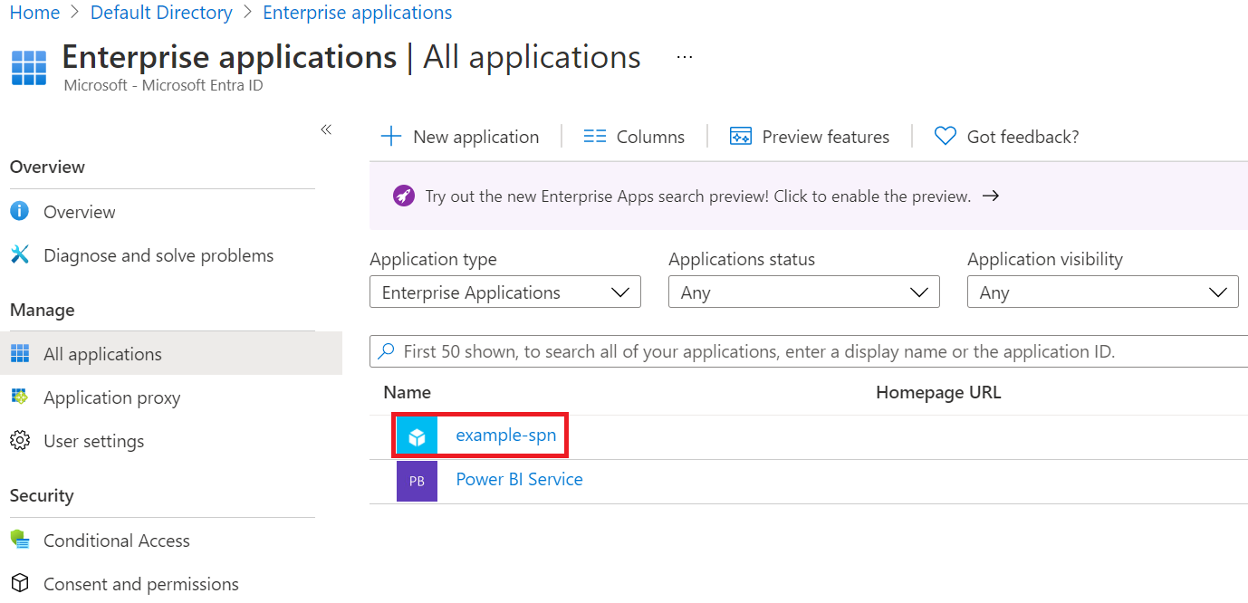Click the Power BI Service PB icon
1248x603 pixels.
[417, 481]
